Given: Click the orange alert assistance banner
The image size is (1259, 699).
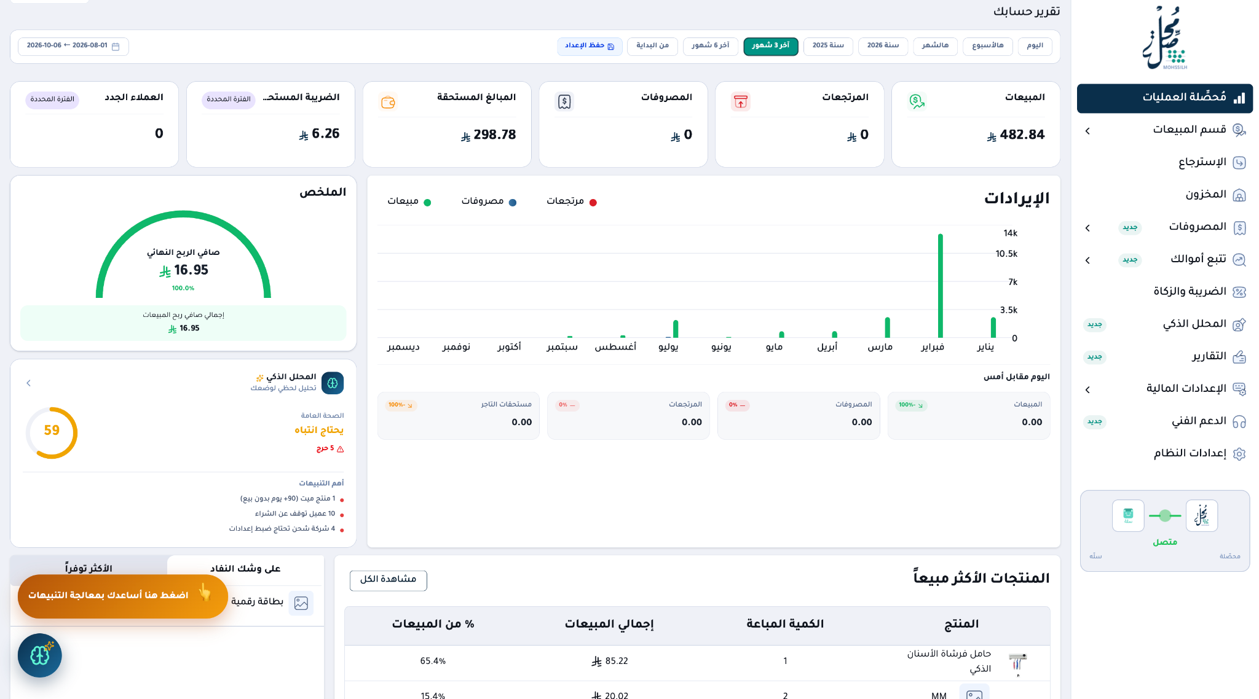Looking at the screenshot, I should (122, 596).
